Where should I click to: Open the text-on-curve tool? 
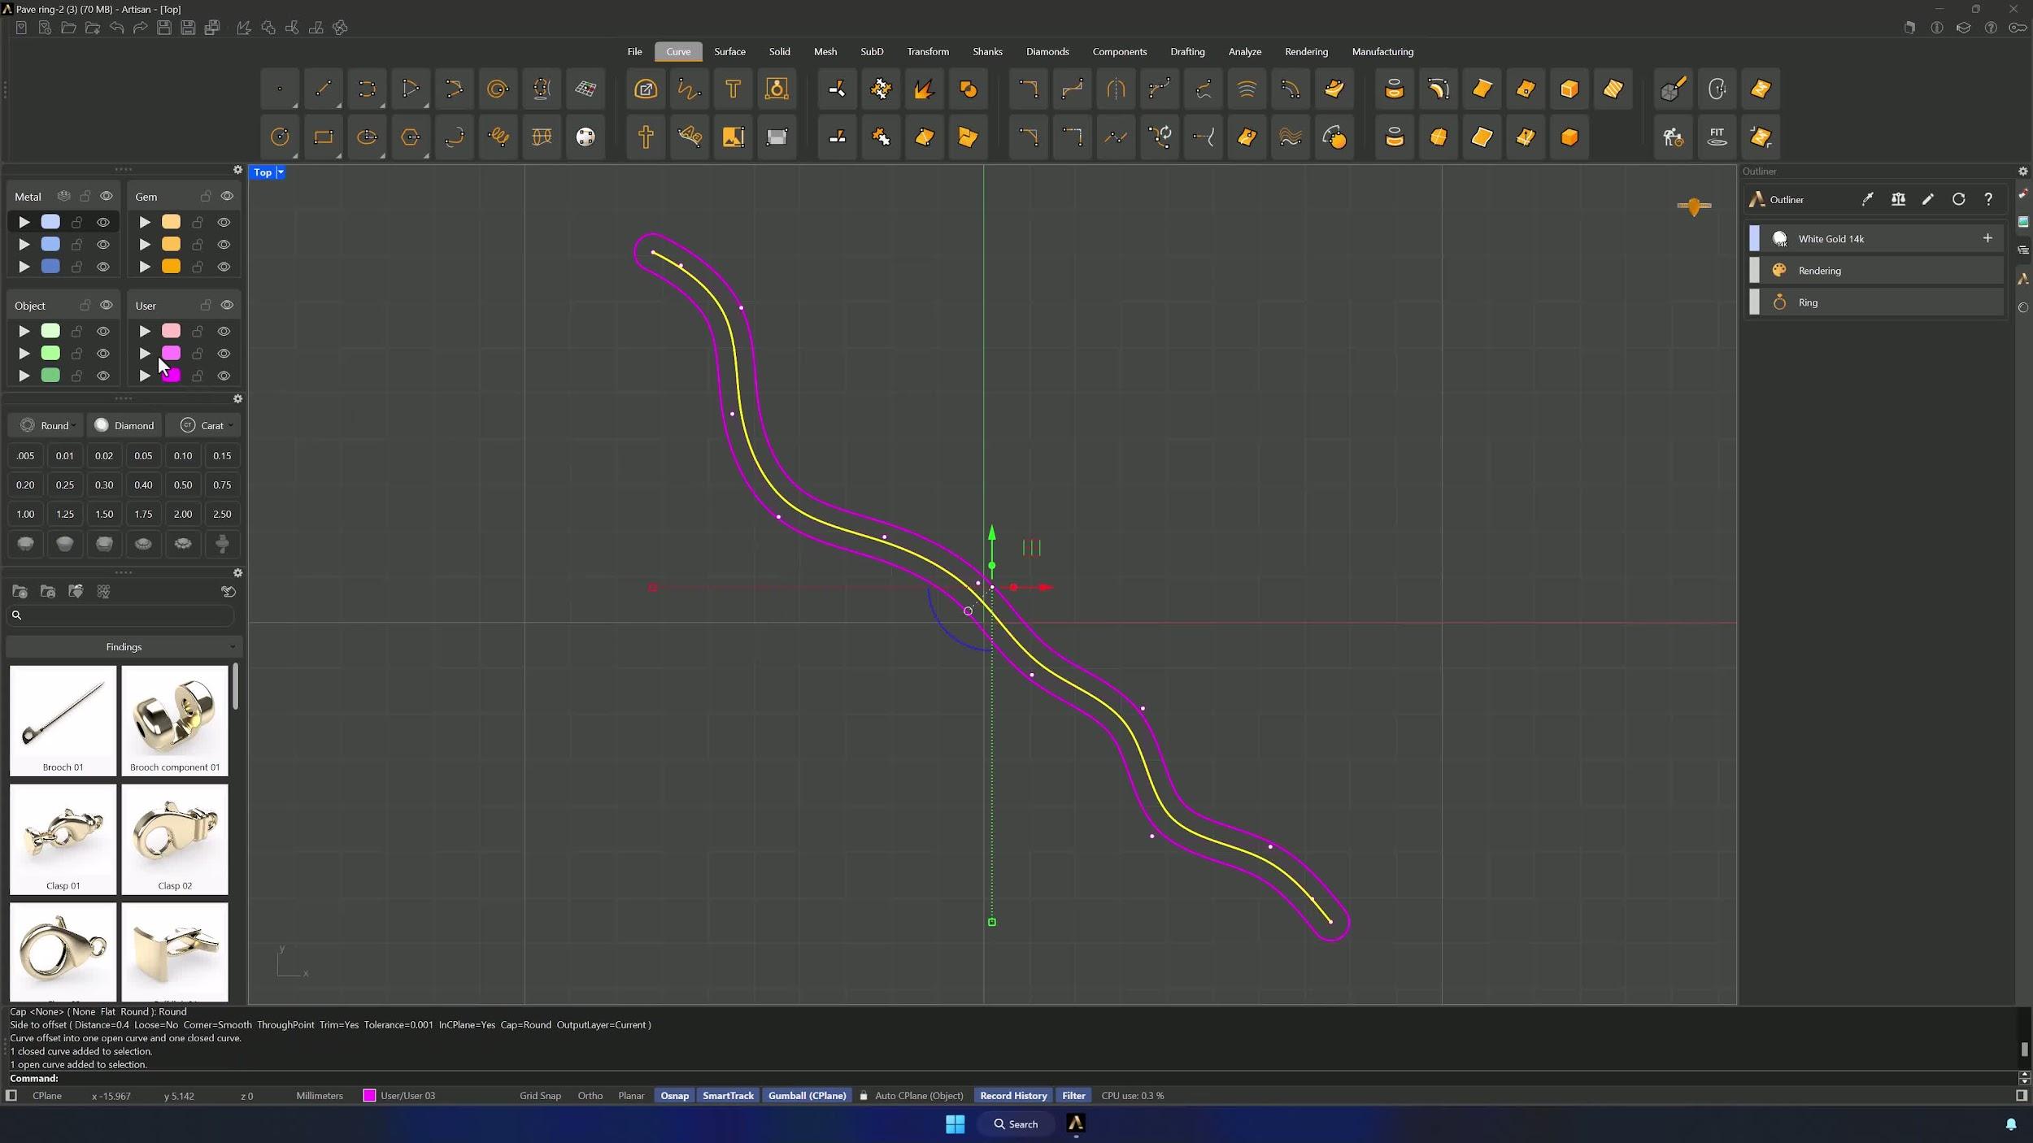tap(690, 137)
